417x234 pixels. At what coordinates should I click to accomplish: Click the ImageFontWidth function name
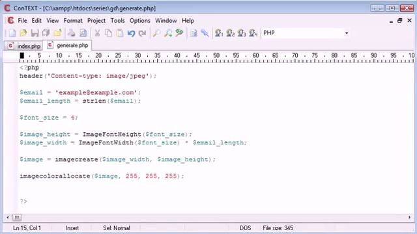(x=106, y=143)
